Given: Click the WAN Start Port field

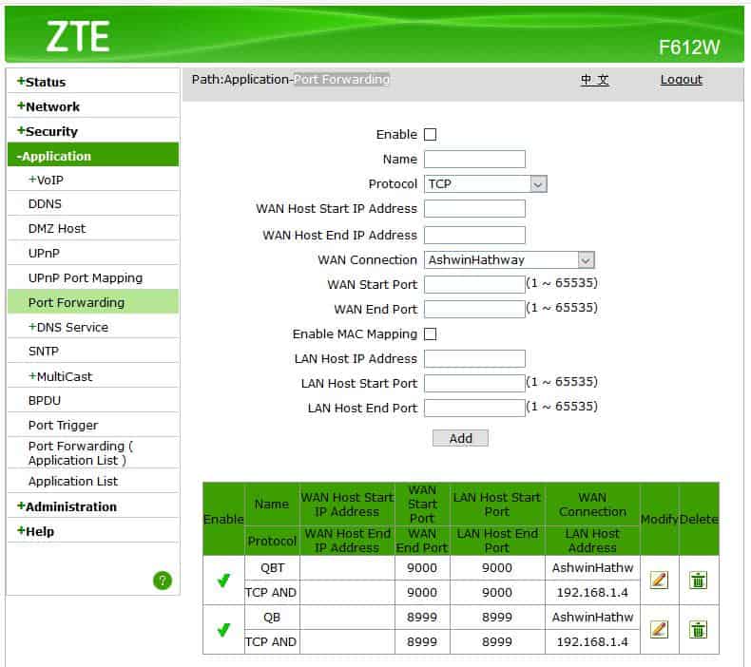Looking at the screenshot, I should [474, 284].
